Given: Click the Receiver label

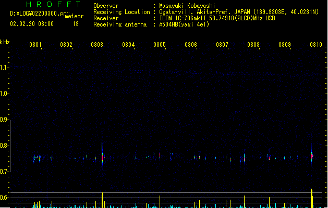Looking at the screenshot, I should coord(106,18).
